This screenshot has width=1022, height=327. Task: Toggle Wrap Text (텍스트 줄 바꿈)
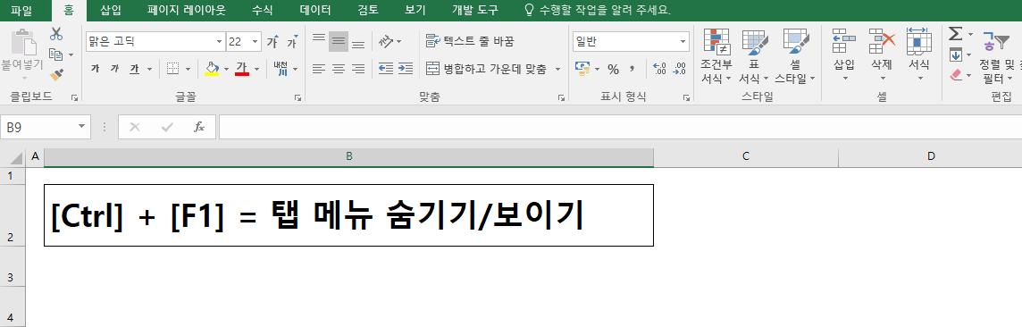click(470, 42)
